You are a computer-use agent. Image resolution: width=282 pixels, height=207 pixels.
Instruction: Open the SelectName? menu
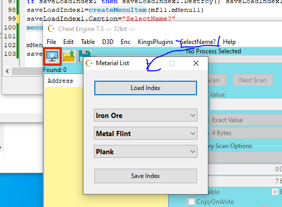tap(198, 42)
